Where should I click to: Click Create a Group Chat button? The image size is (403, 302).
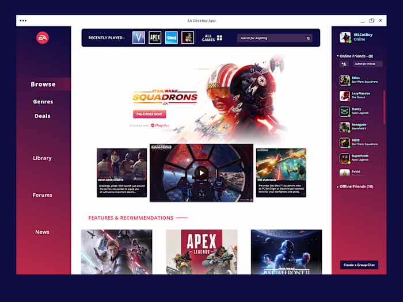[x=359, y=265]
